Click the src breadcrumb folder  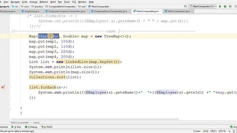click(x=15, y=7)
